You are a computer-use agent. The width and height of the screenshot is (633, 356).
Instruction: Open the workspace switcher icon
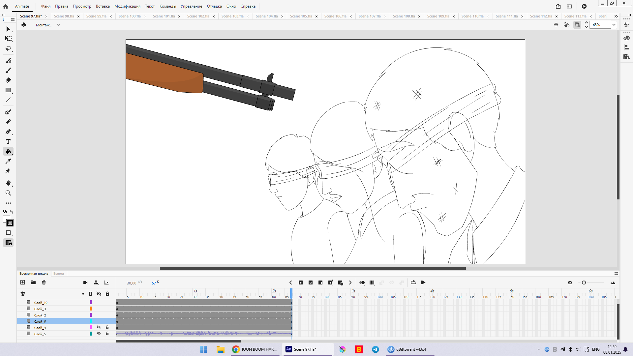pos(569,6)
